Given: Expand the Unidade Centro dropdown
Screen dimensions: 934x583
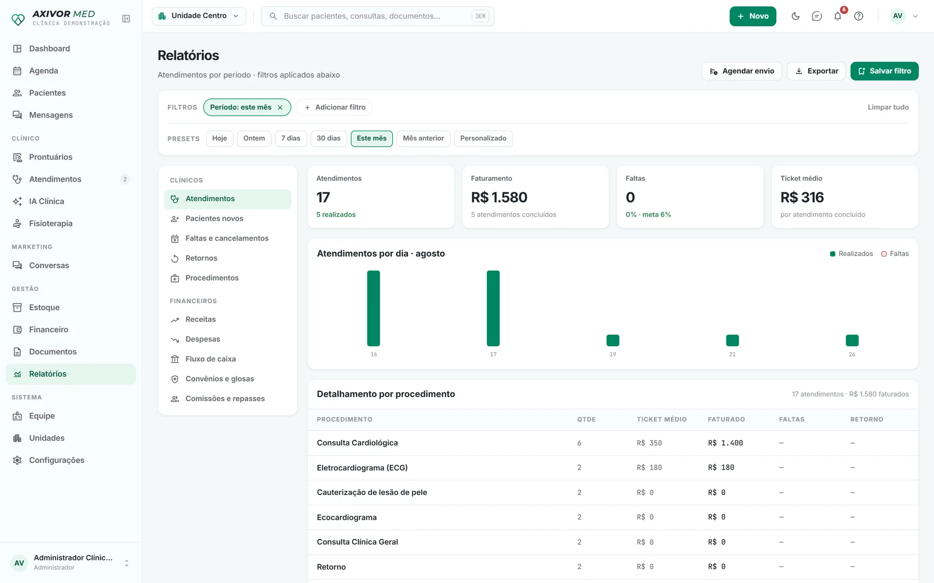Looking at the screenshot, I should 199,16.
